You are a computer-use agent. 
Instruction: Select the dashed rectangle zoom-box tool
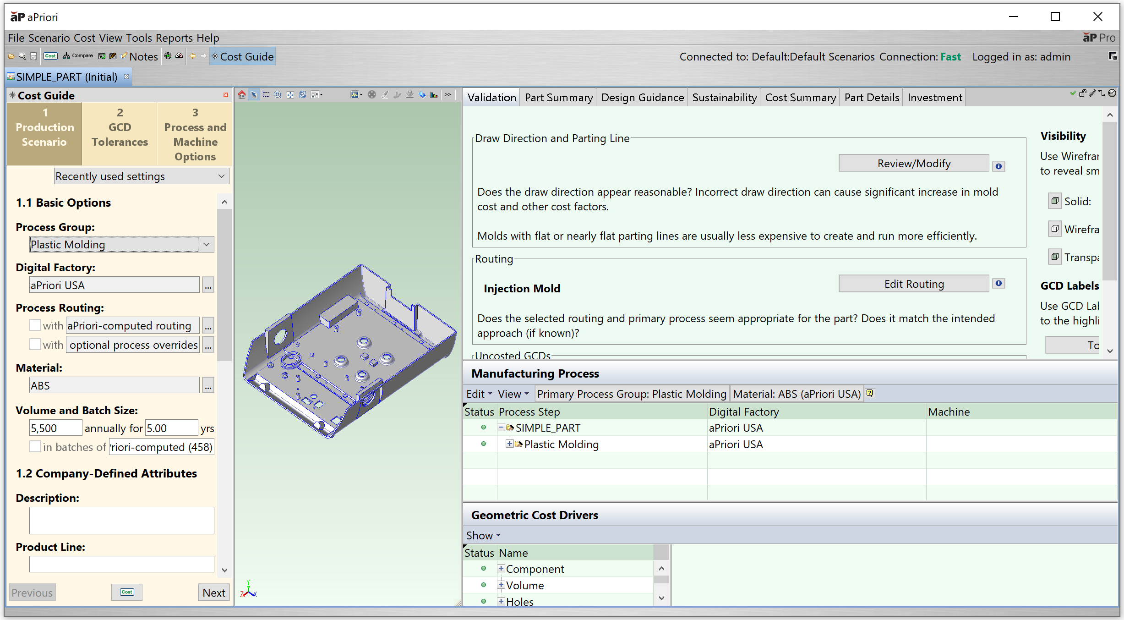(266, 95)
